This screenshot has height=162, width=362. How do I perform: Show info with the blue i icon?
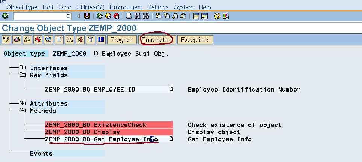[101, 40]
